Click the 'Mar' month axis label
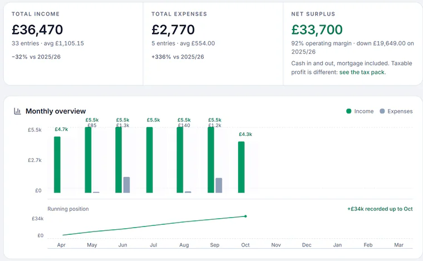 tap(399, 245)
